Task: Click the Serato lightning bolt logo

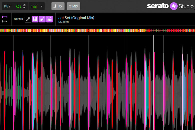Action: pos(174,6)
